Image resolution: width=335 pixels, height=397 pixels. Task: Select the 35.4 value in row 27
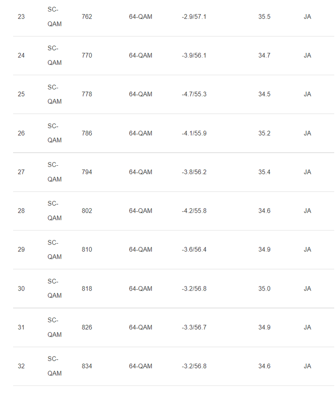pyautogui.click(x=264, y=172)
